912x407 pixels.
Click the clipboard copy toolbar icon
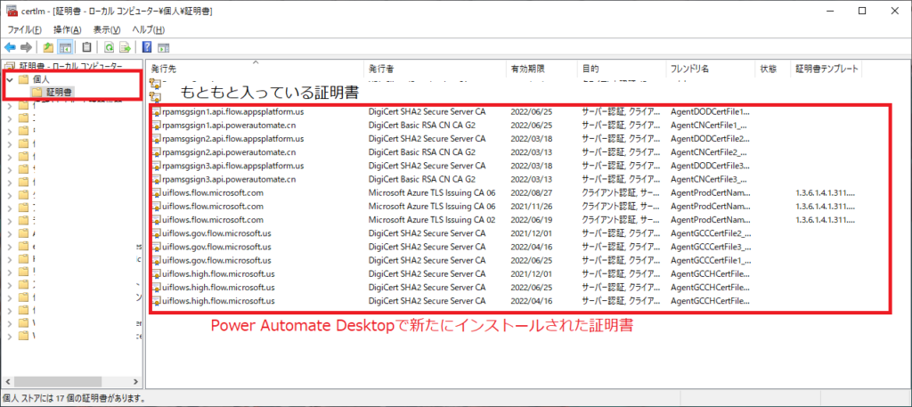[86, 48]
